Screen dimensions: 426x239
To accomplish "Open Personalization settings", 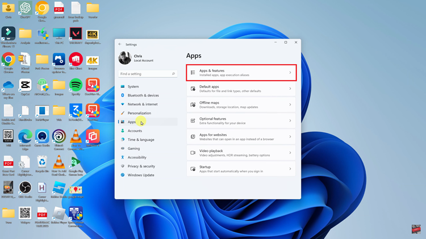I will (148, 113).
